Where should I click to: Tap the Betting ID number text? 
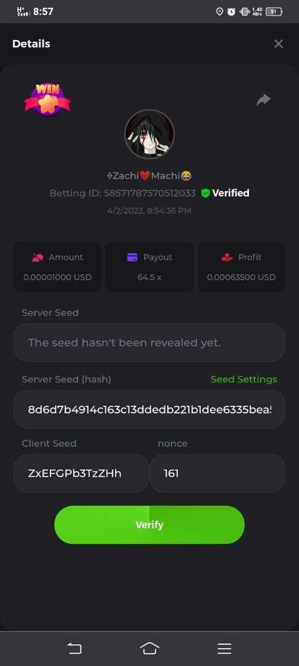[x=149, y=193]
